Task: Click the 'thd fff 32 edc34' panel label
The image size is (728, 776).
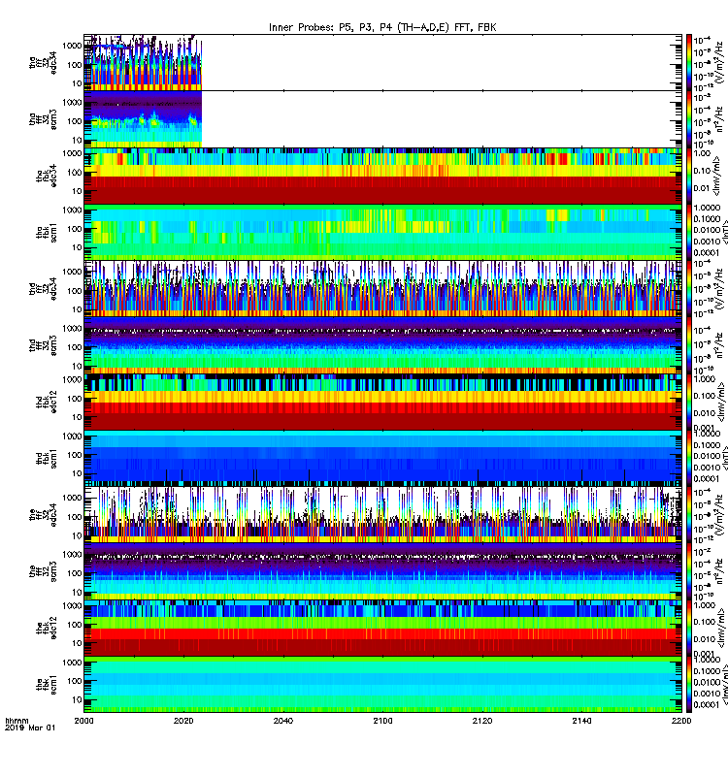Action: [x=43, y=289]
